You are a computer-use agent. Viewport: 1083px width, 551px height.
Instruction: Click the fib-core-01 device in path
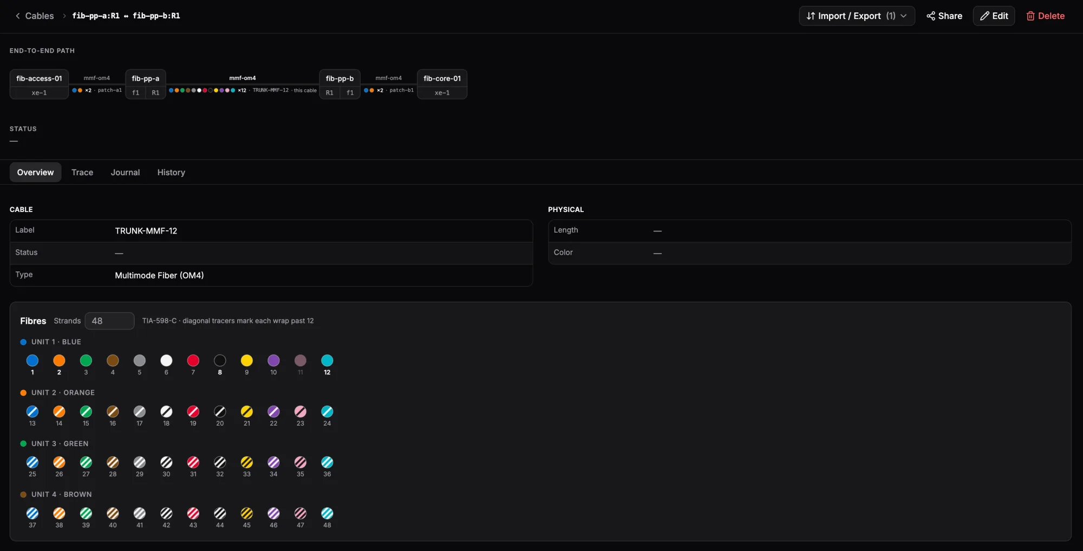tap(442, 78)
